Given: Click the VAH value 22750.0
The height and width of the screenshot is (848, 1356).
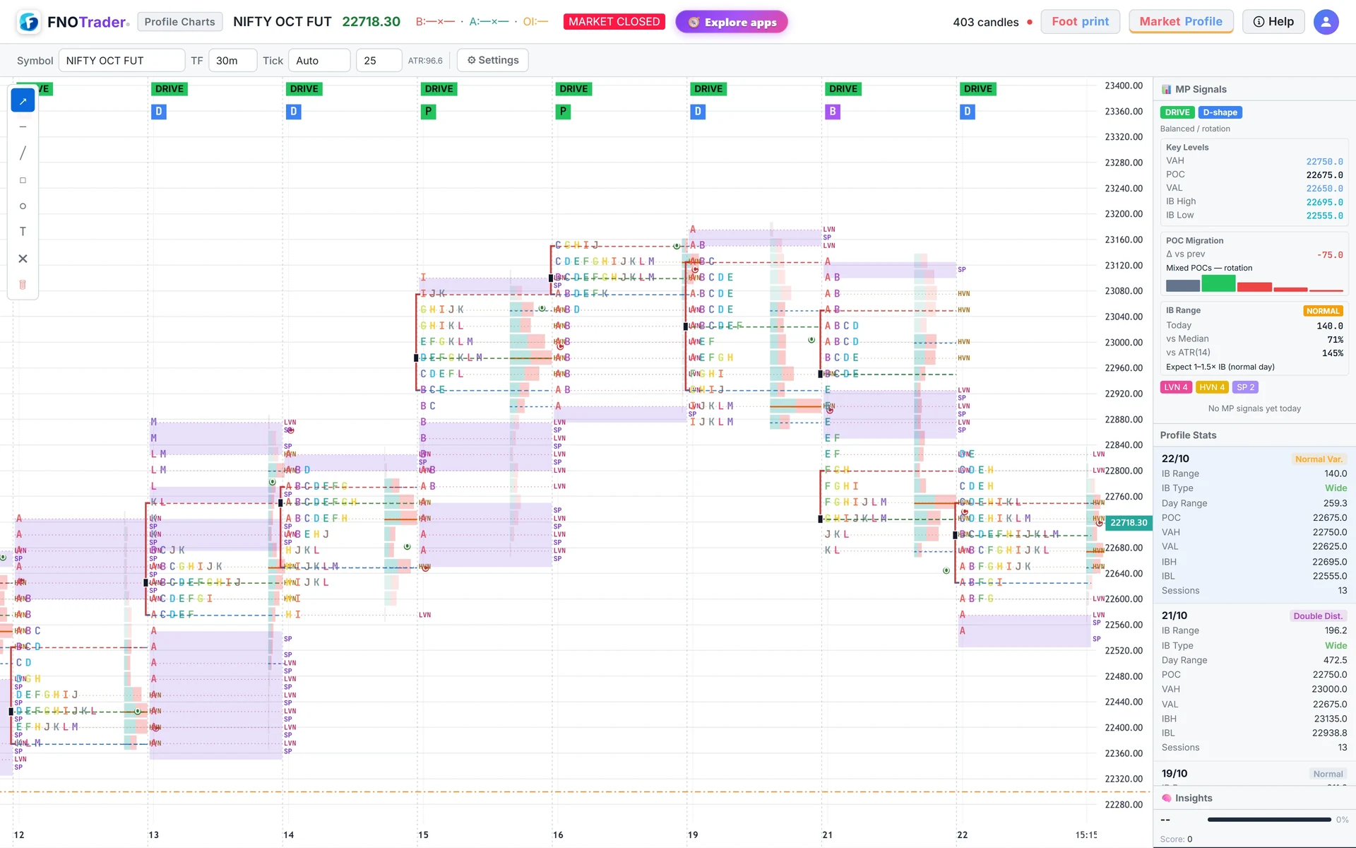Looking at the screenshot, I should pyautogui.click(x=1324, y=162).
